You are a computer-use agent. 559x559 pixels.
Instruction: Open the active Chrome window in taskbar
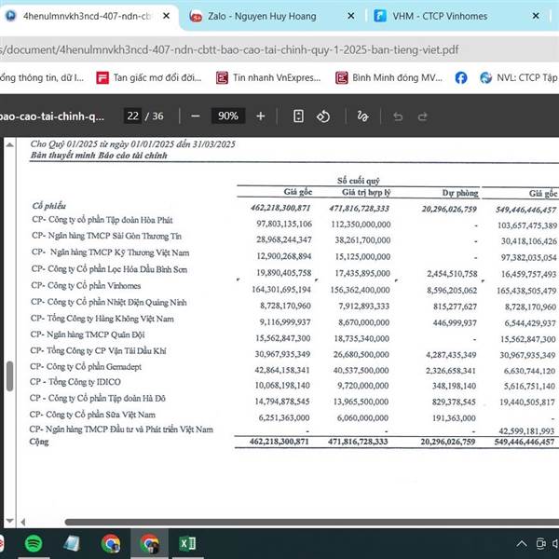pyautogui.click(x=149, y=544)
